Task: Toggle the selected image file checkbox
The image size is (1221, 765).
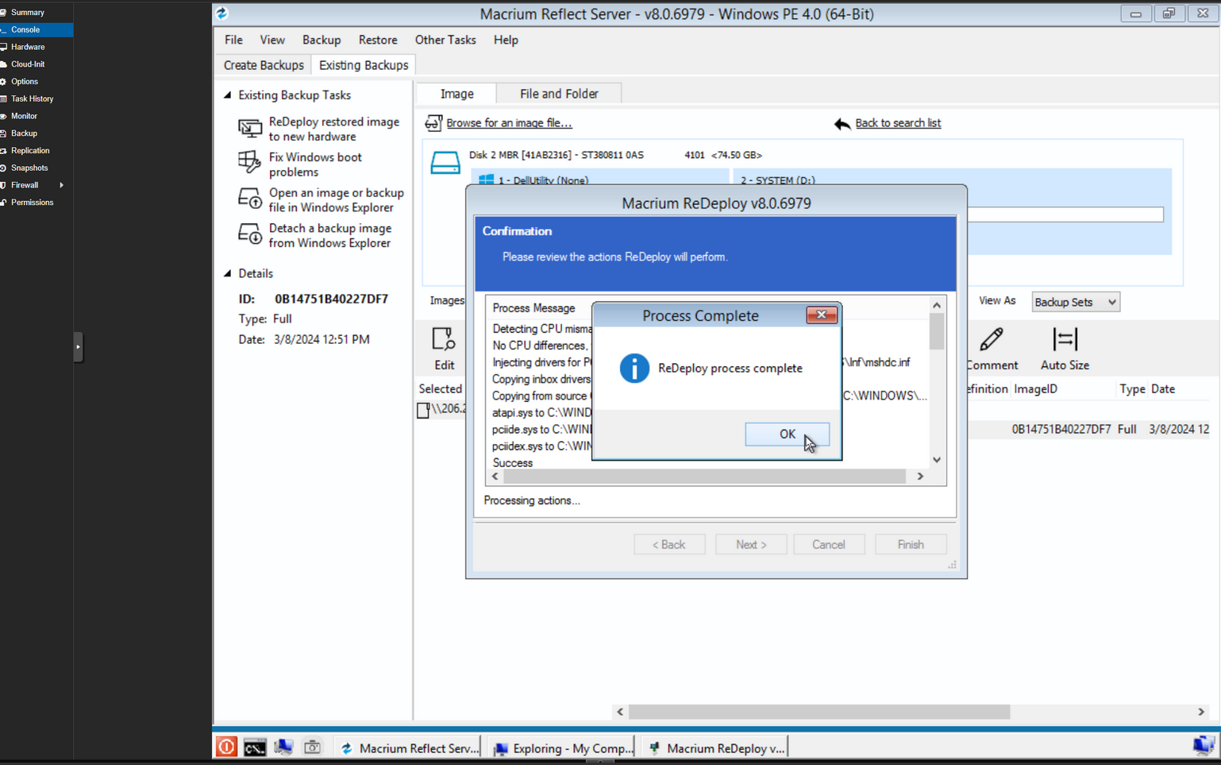Action: pos(423,410)
